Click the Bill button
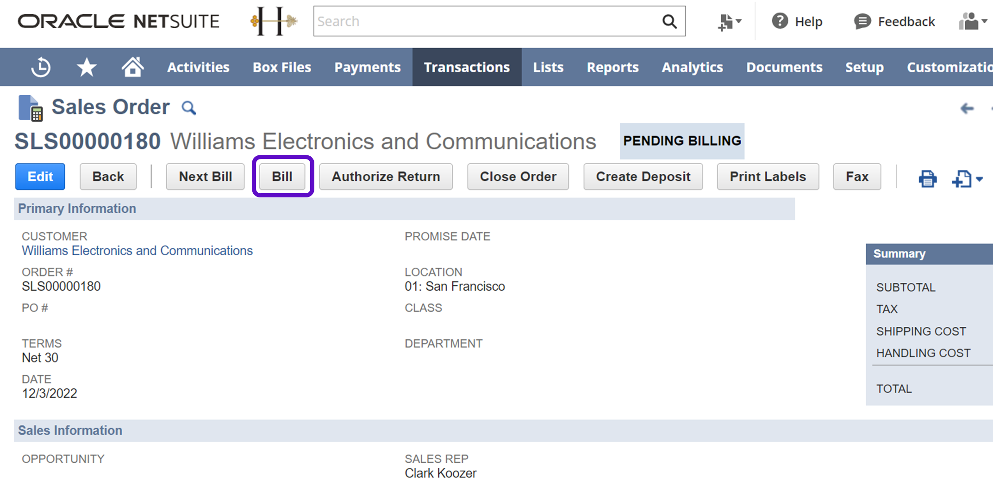The height and width of the screenshot is (484, 993). point(282,177)
